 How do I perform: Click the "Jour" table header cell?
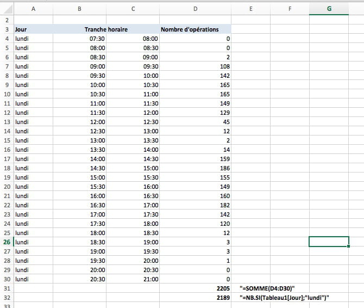pos(34,29)
